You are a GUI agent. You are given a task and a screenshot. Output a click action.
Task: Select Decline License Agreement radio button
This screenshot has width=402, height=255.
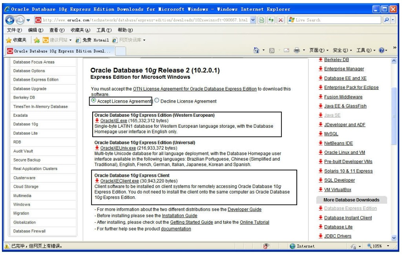tap(157, 101)
